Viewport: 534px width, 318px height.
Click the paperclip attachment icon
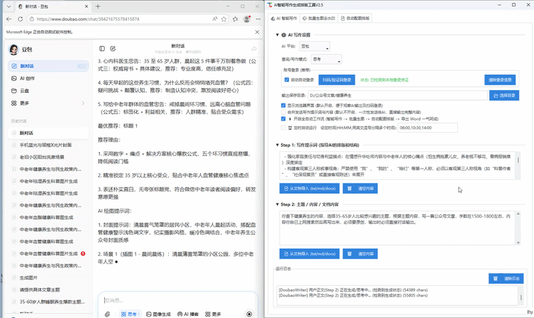[x=107, y=314]
